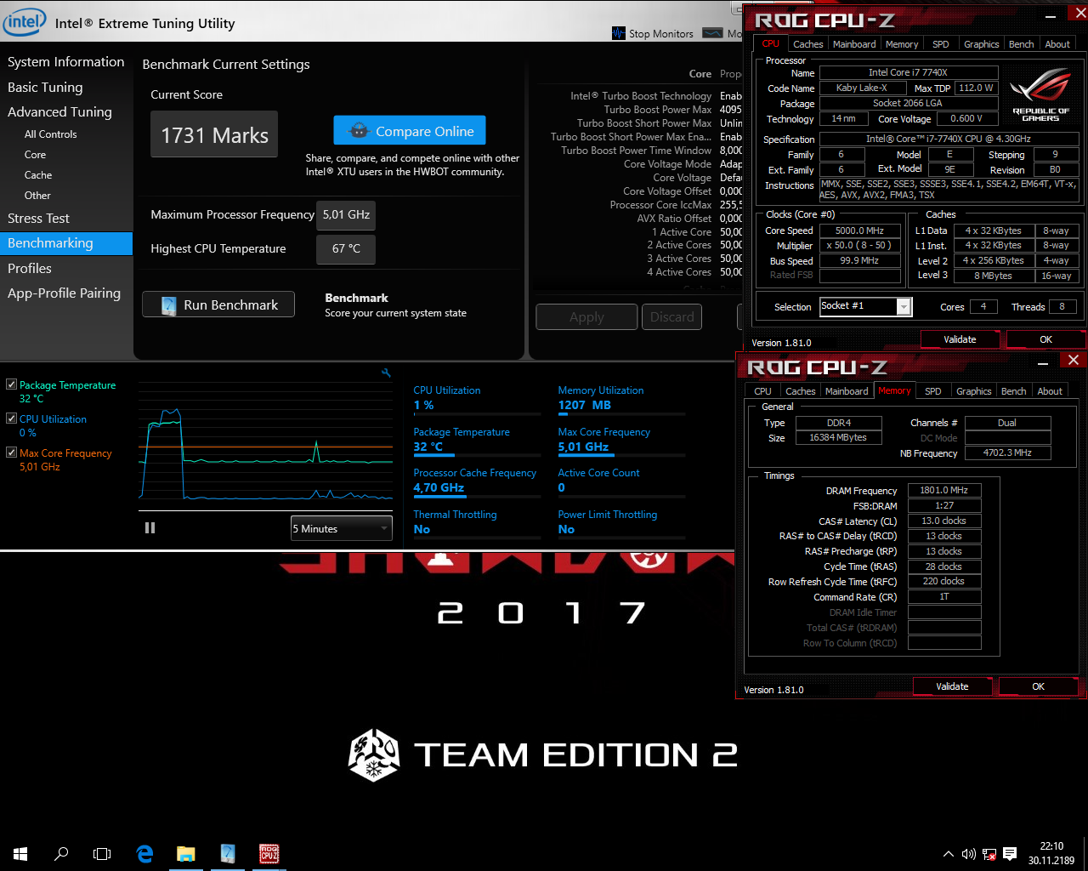The height and width of the screenshot is (871, 1088).
Task: Open the Socket #1 selection dropdown
Action: pos(865,306)
